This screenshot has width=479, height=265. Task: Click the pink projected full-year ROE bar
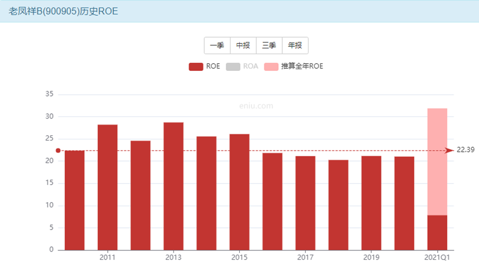coord(437,162)
